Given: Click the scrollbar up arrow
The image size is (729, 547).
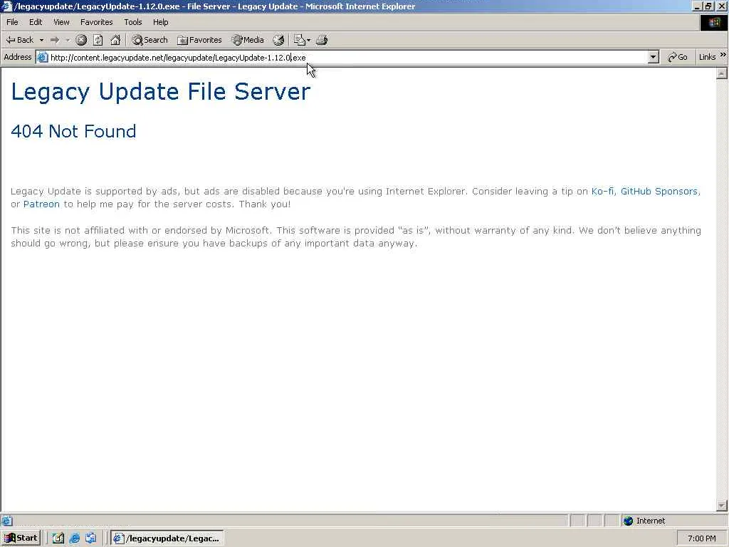Looking at the screenshot, I should pos(722,73).
